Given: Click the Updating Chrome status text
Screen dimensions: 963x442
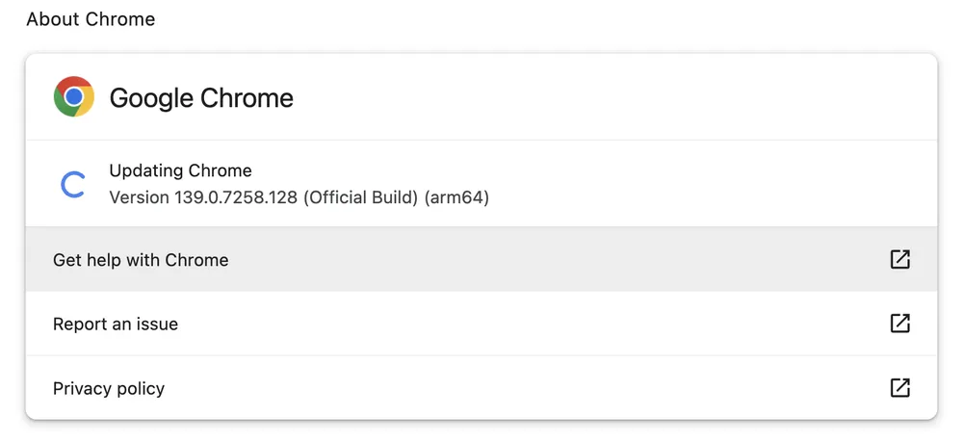Looking at the screenshot, I should point(181,170).
